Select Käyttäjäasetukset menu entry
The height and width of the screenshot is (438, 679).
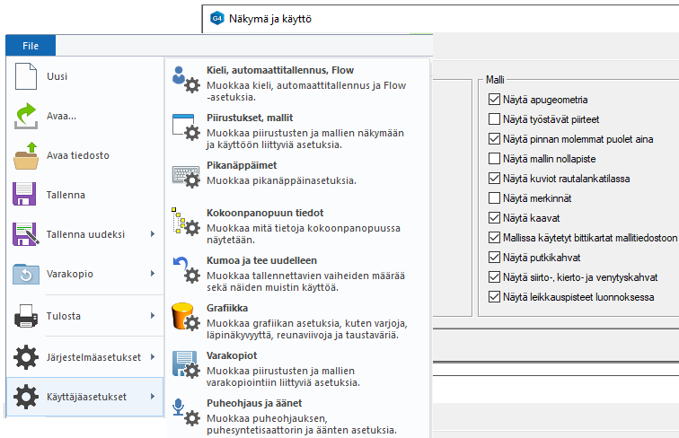point(86,397)
